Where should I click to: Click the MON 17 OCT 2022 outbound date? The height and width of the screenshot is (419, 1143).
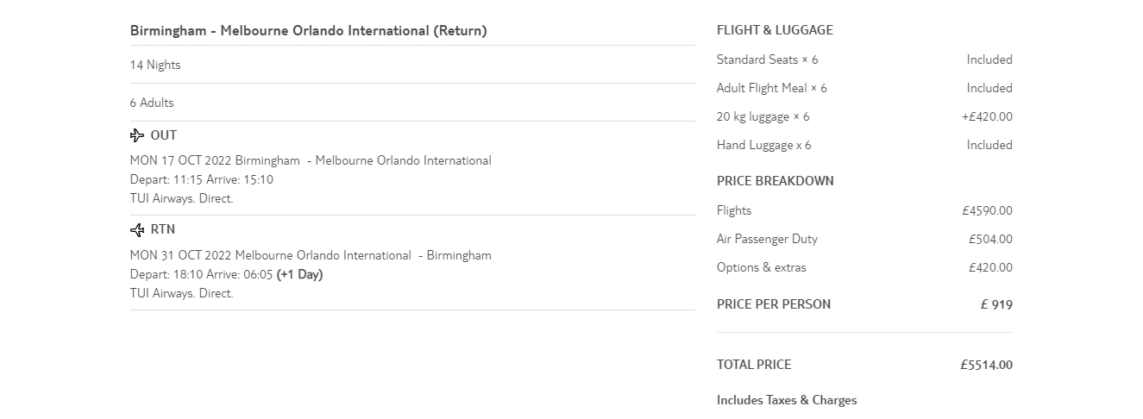[x=180, y=161]
